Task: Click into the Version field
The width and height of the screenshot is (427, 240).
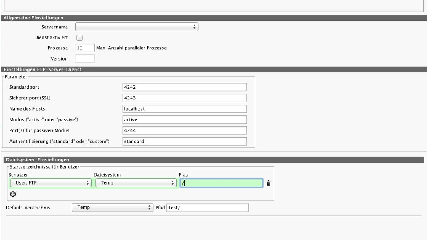Action: tap(85, 58)
